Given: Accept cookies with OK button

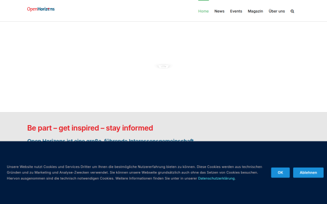Looking at the screenshot, I should click(280, 172).
